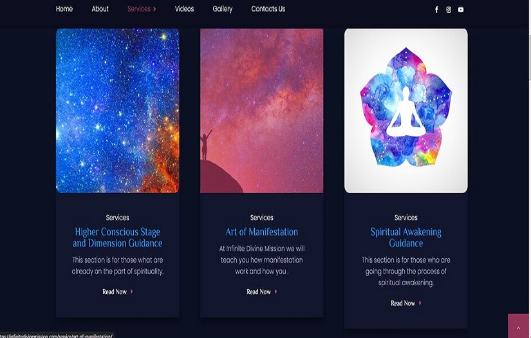531x338 pixels.
Task: Go to the Home page
Action: point(64,9)
